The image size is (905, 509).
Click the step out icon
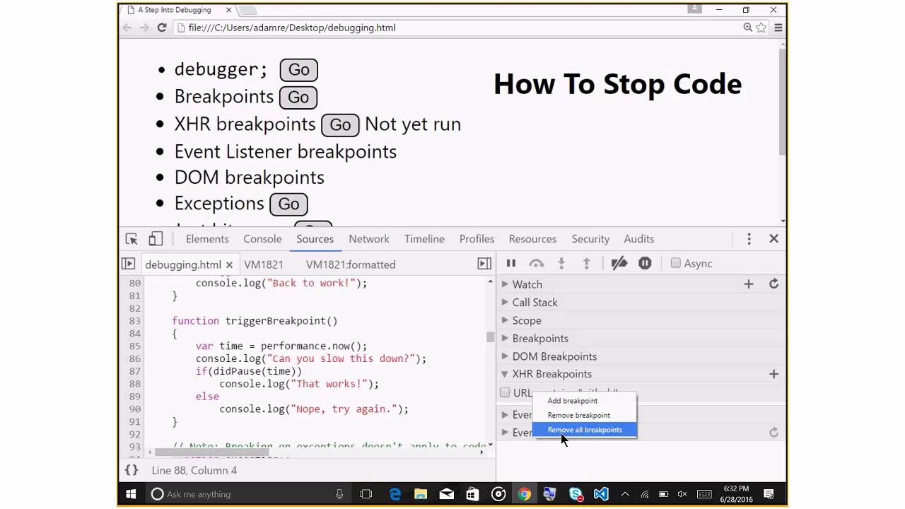pyautogui.click(x=586, y=264)
